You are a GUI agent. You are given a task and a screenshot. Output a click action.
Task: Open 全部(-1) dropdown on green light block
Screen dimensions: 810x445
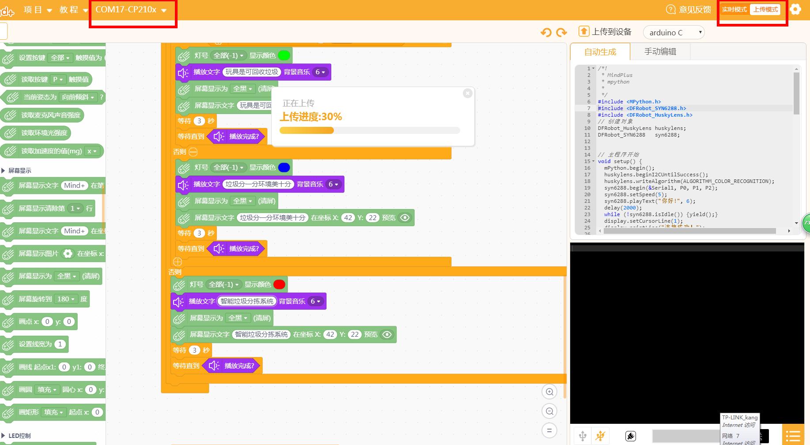[228, 56]
